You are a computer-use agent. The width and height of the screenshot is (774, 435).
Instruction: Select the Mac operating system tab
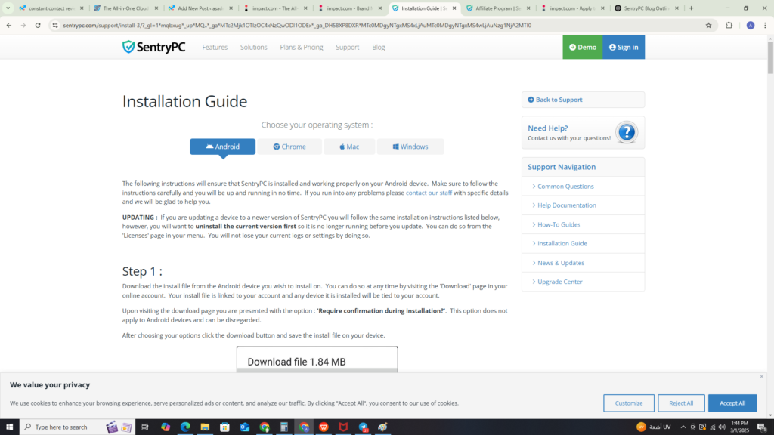(x=349, y=147)
